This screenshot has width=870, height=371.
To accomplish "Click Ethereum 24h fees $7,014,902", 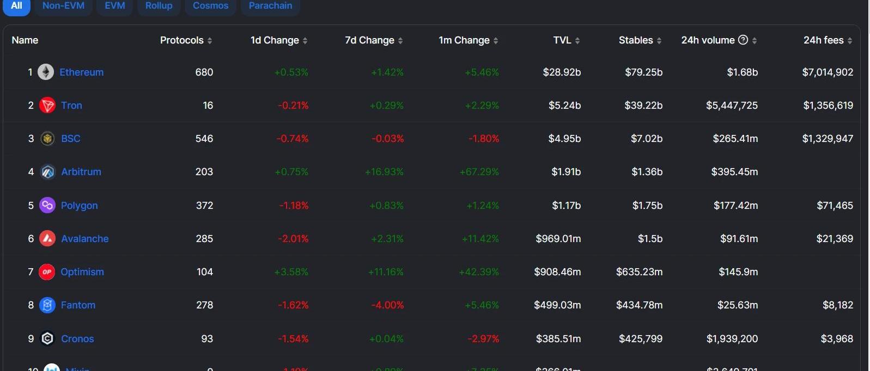I will point(828,72).
